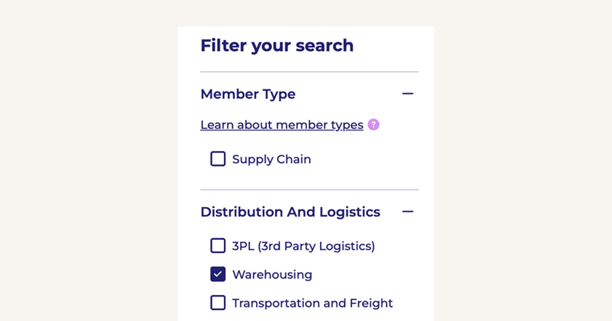Click the Supply Chain label text
The image size is (612, 321).
pos(271,159)
